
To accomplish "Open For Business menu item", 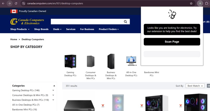I will point(87,29).
